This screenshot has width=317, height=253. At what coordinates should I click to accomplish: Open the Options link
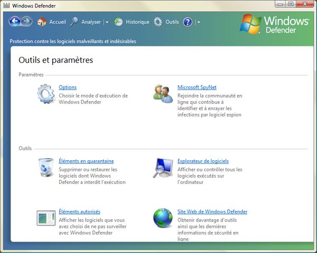[x=68, y=87]
